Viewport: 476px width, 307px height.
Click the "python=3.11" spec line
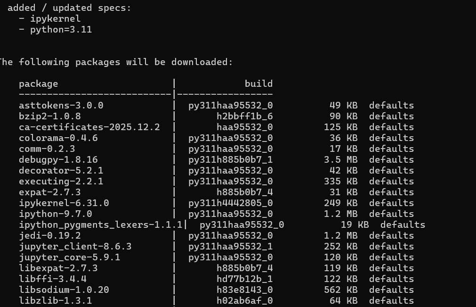point(61,30)
